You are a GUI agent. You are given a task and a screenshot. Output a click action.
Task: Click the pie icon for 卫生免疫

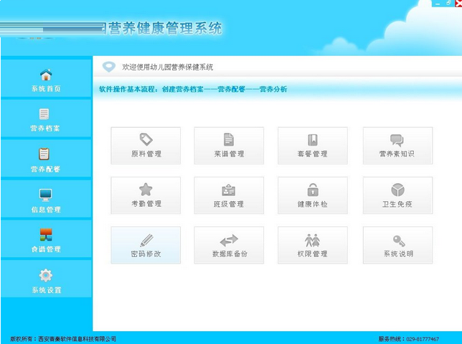point(397,190)
